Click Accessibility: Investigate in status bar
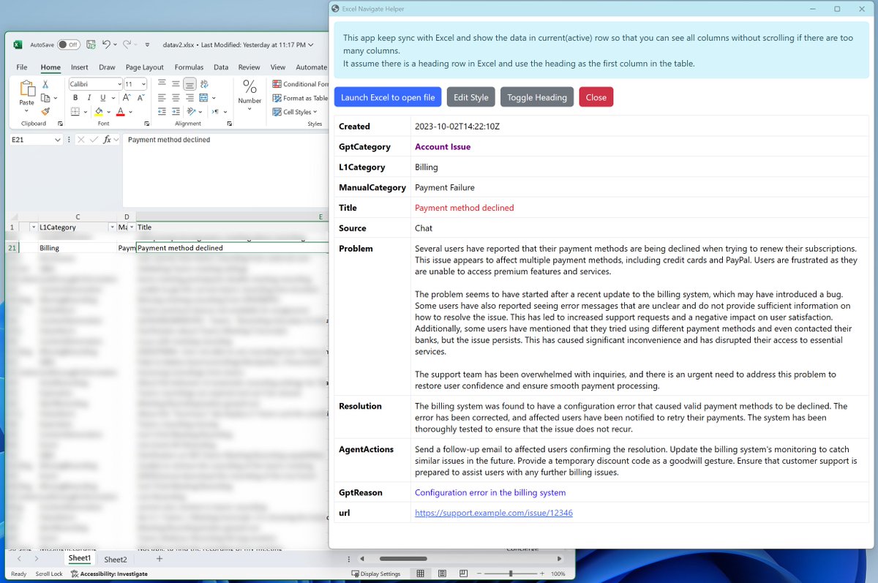 click(x=109, y=574)
